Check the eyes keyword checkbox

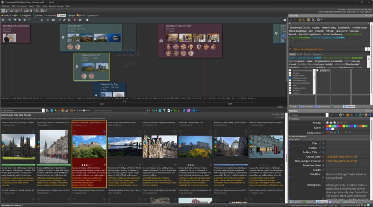[290, 85]
